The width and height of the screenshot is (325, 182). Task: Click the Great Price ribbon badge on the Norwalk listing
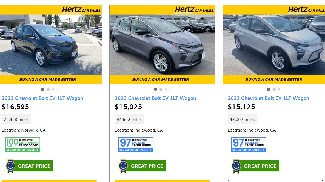pos(30,166)
